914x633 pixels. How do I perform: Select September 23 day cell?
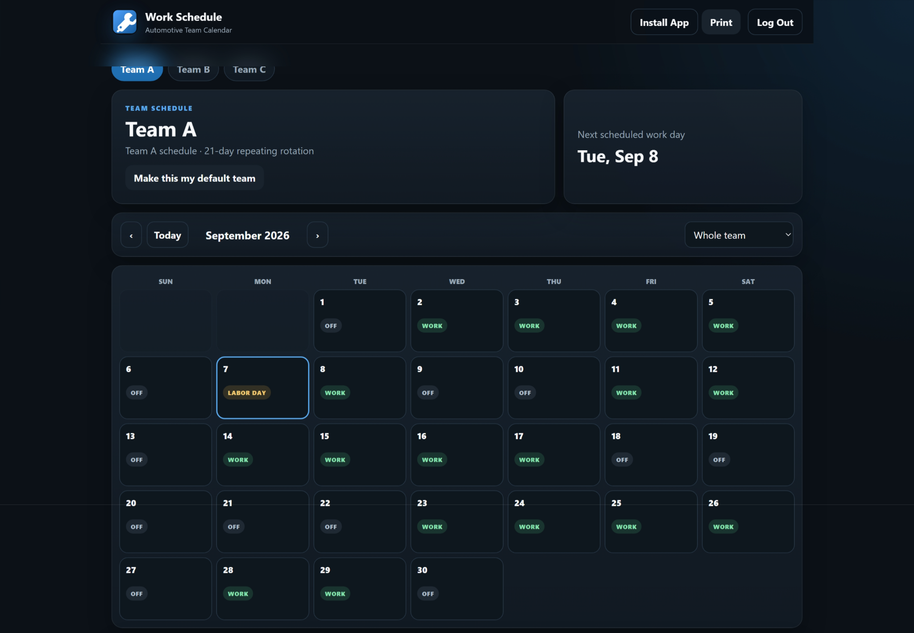[457, 522]
